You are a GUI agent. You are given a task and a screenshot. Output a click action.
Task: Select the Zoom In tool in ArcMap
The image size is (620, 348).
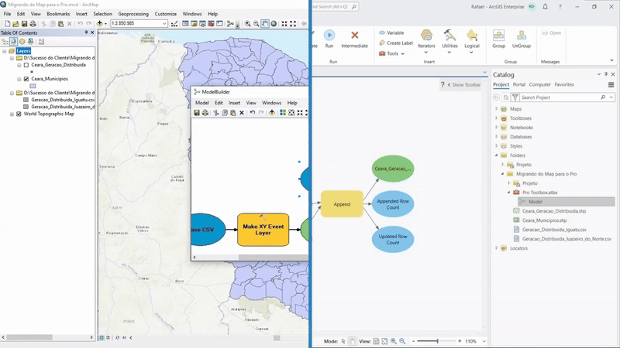(x=247, y=24)
